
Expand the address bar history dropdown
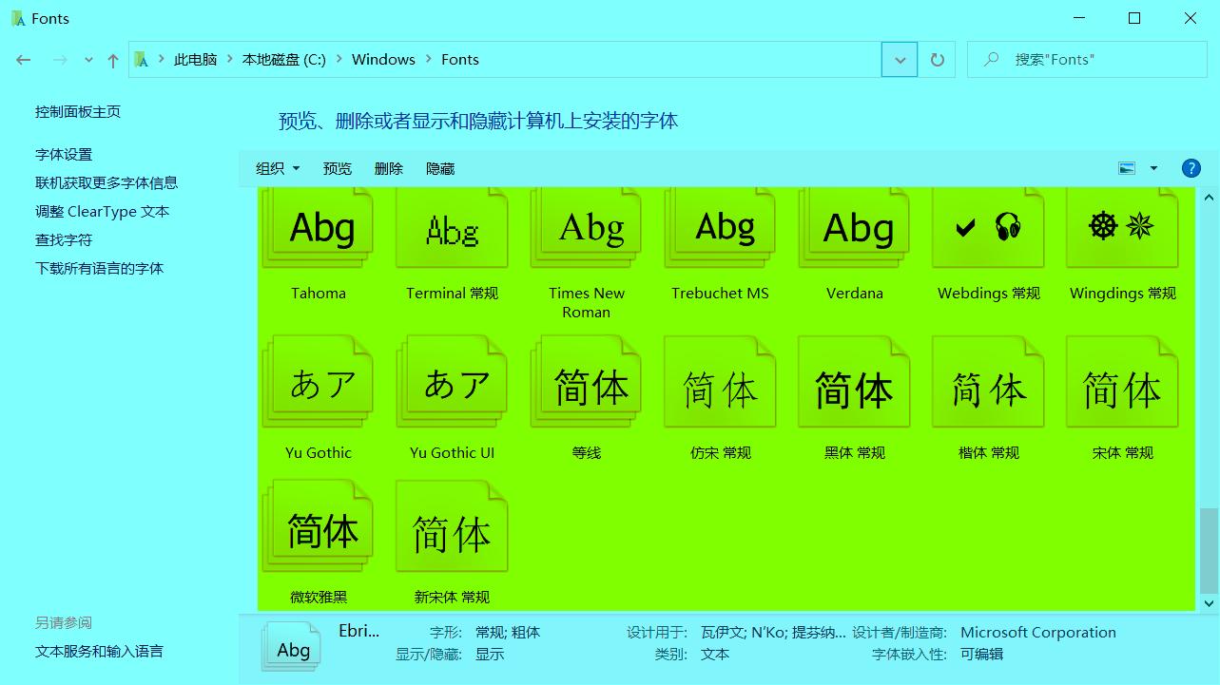point(899,59)
